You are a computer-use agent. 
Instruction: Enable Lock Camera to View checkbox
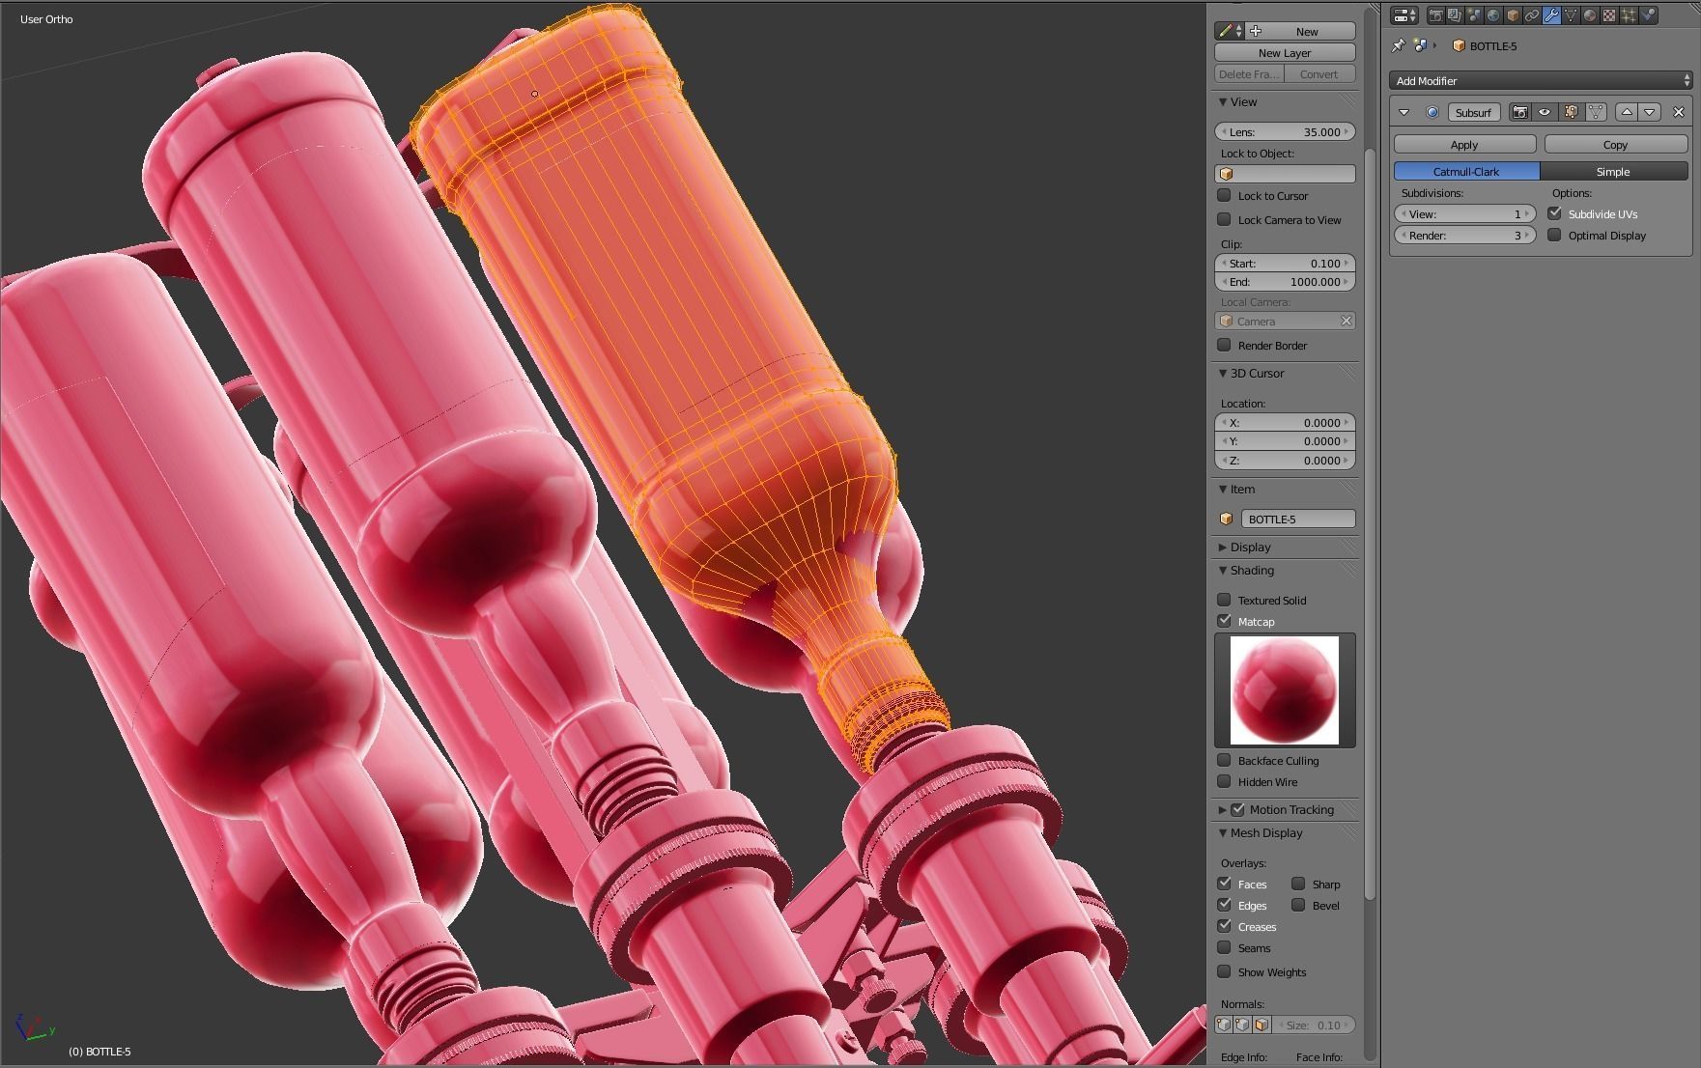coord(1224,219)
